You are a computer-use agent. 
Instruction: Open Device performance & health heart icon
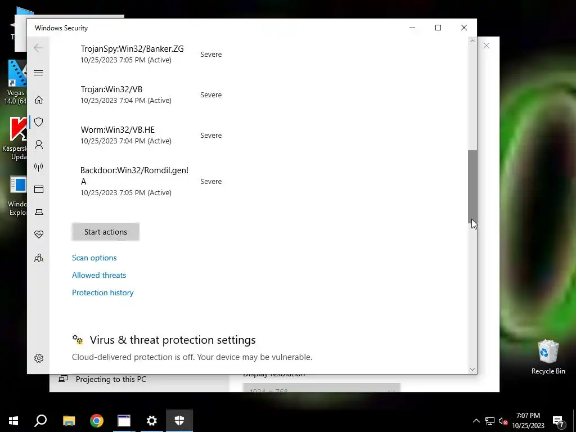click(x=39, y=235)
